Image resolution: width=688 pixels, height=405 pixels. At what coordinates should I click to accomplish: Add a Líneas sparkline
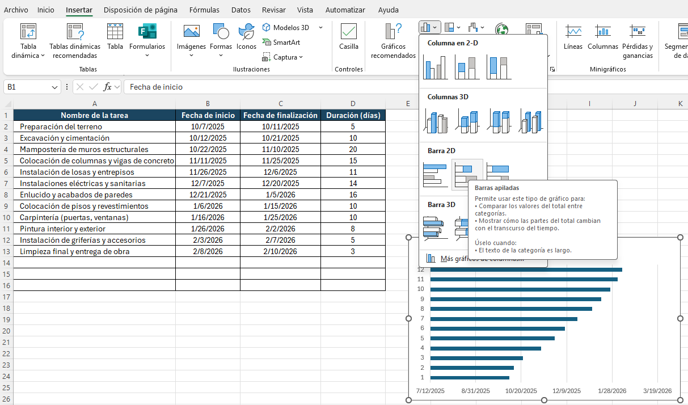click(x=573, y=38)
